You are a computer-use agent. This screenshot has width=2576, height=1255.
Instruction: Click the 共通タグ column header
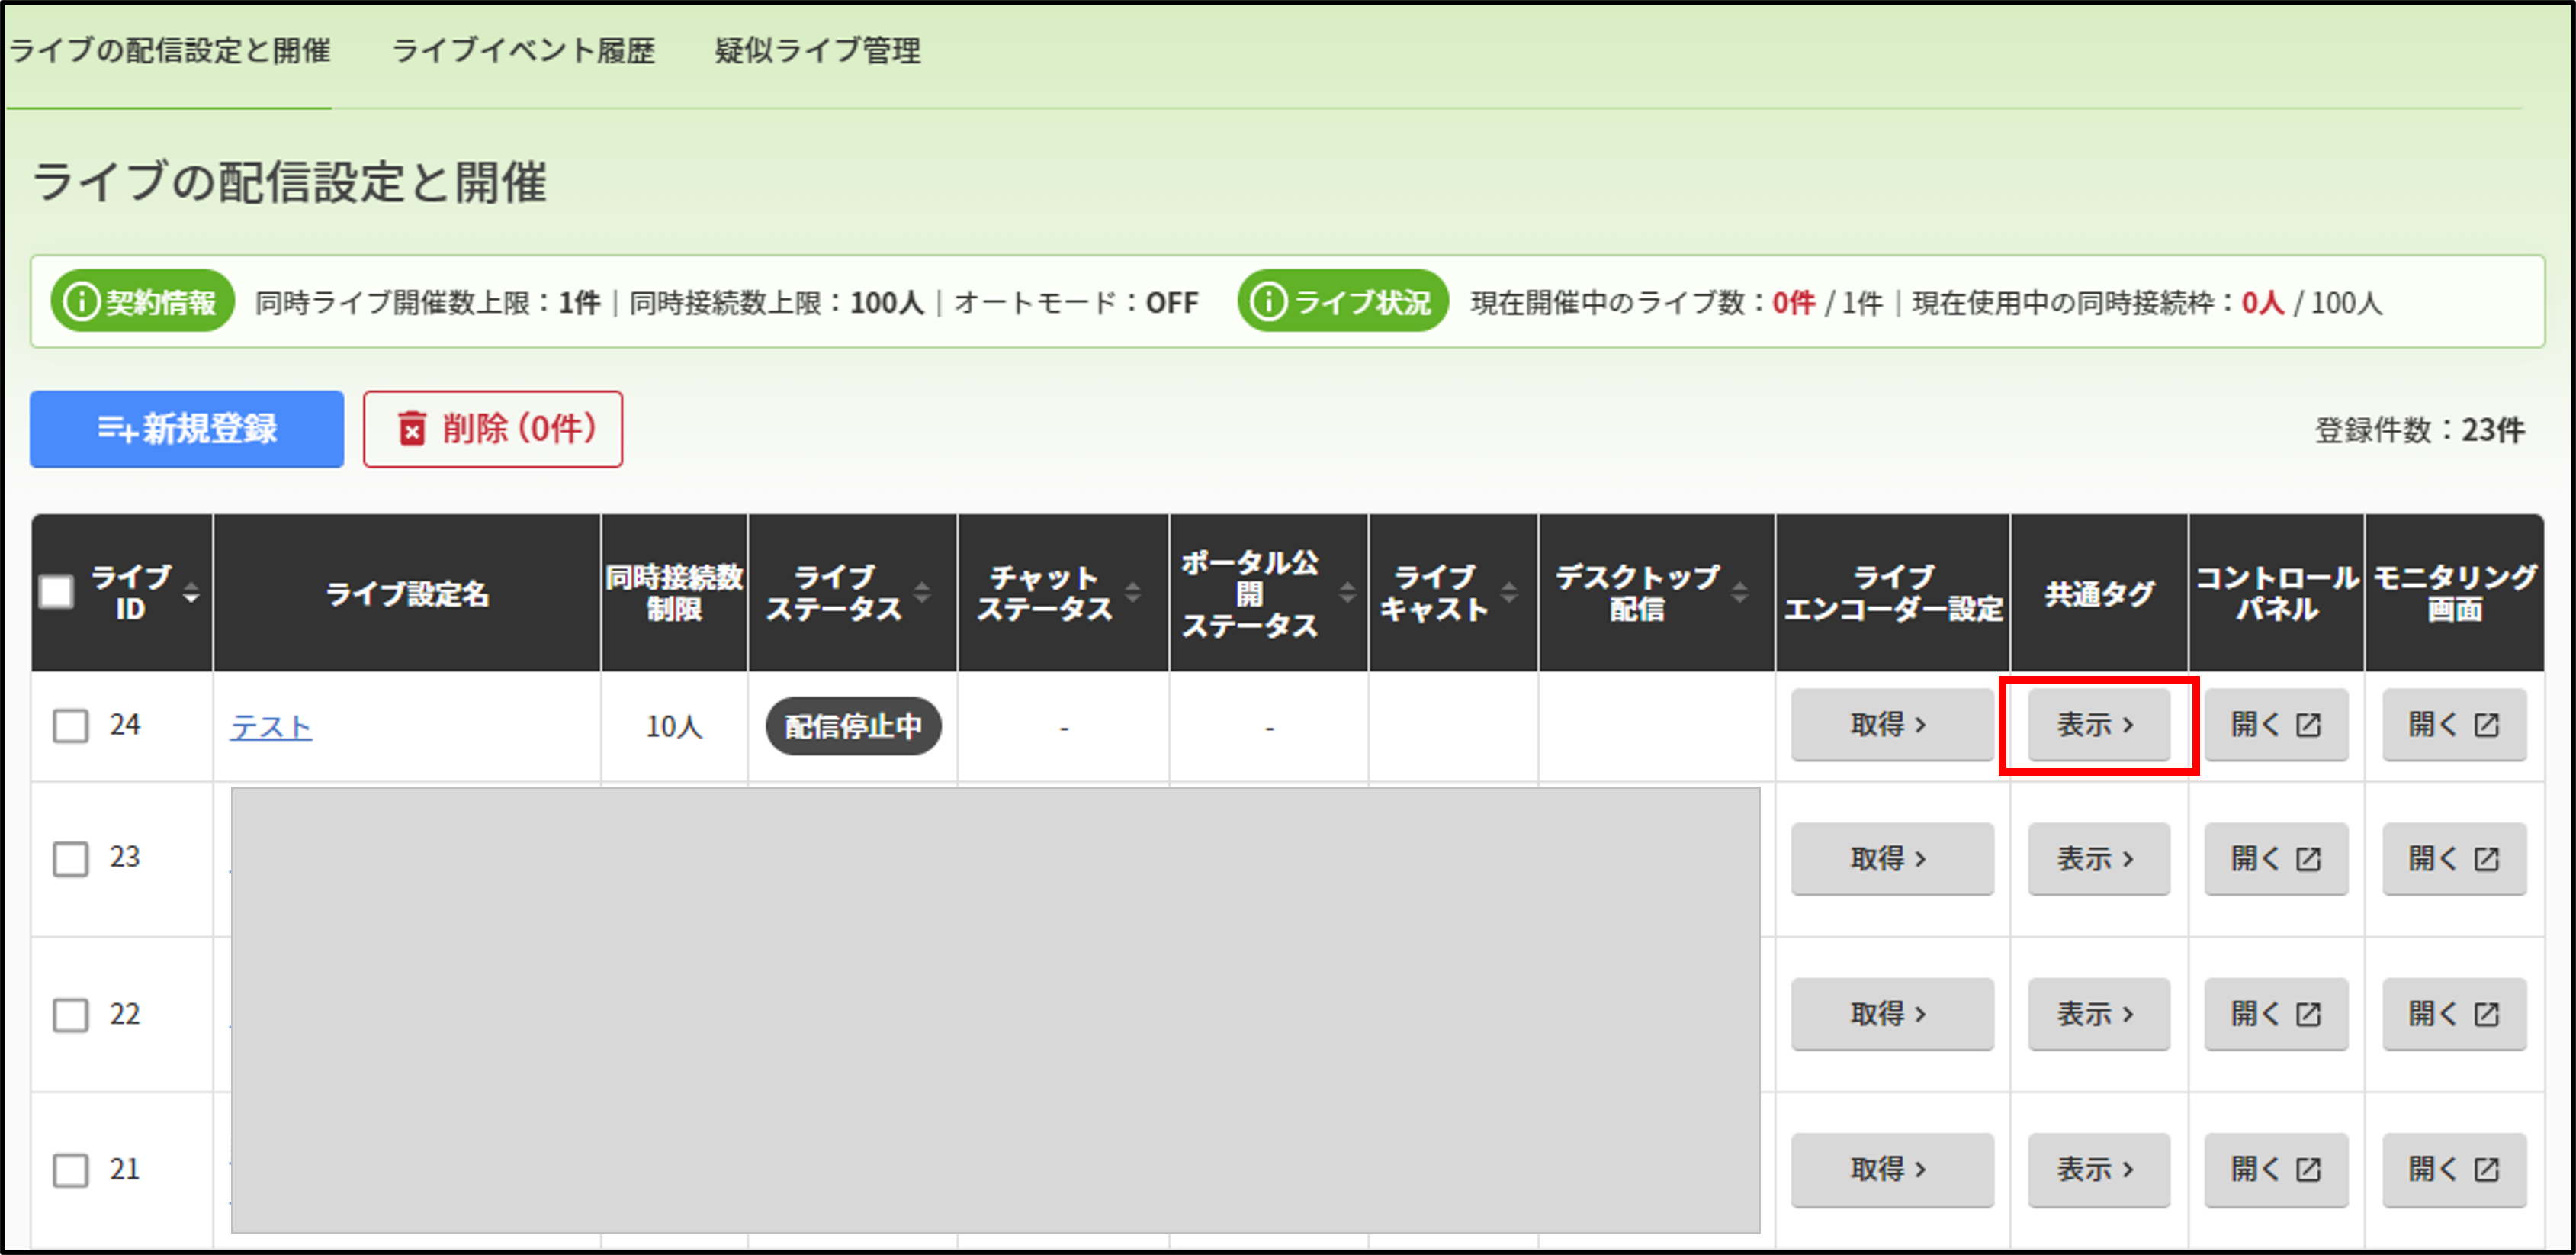tap(2099, 594)
